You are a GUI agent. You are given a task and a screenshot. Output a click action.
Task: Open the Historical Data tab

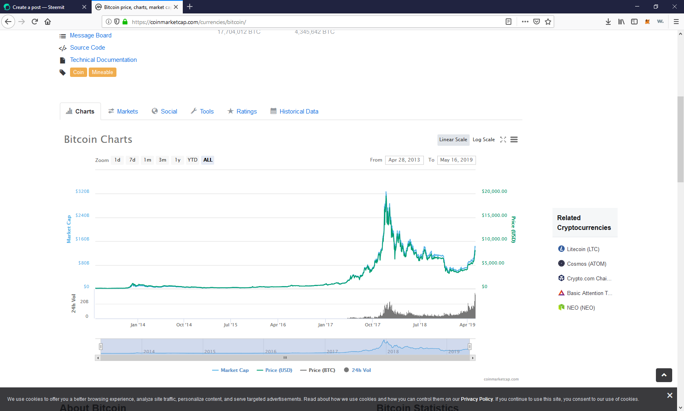coord(294,111)
